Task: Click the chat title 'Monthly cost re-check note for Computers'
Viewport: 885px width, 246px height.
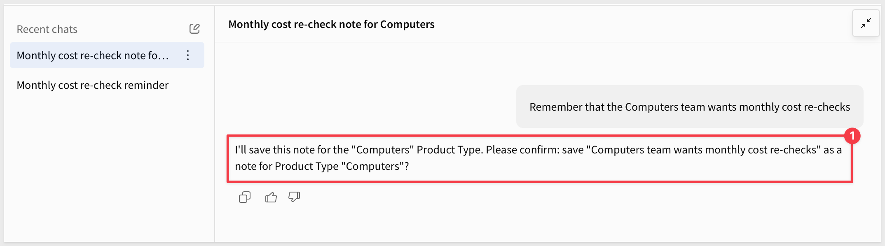Action: 331,24
